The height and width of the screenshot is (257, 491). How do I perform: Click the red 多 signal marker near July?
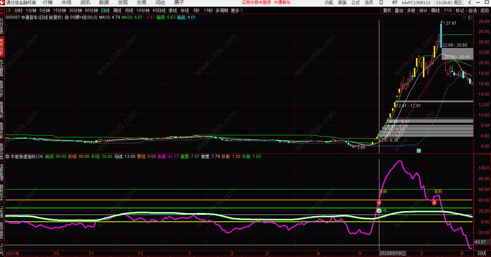point(434,203)
